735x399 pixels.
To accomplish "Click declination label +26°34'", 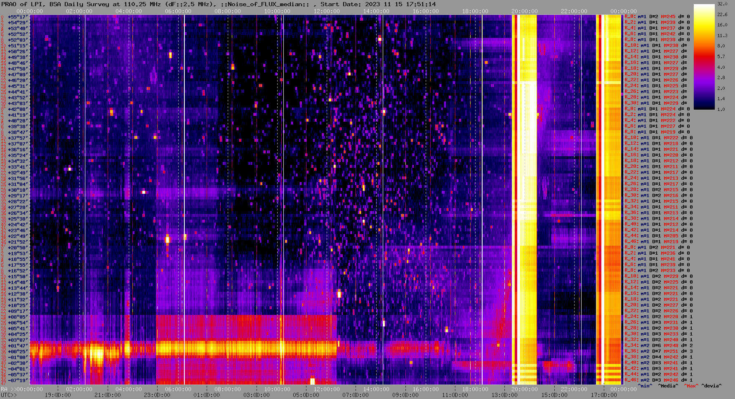I will (17, 213).
